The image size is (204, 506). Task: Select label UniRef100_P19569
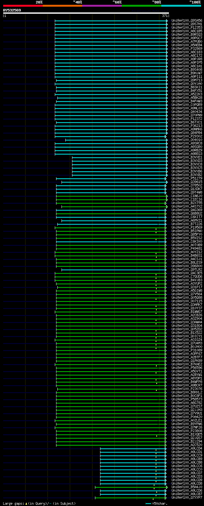tap(187, 227)
